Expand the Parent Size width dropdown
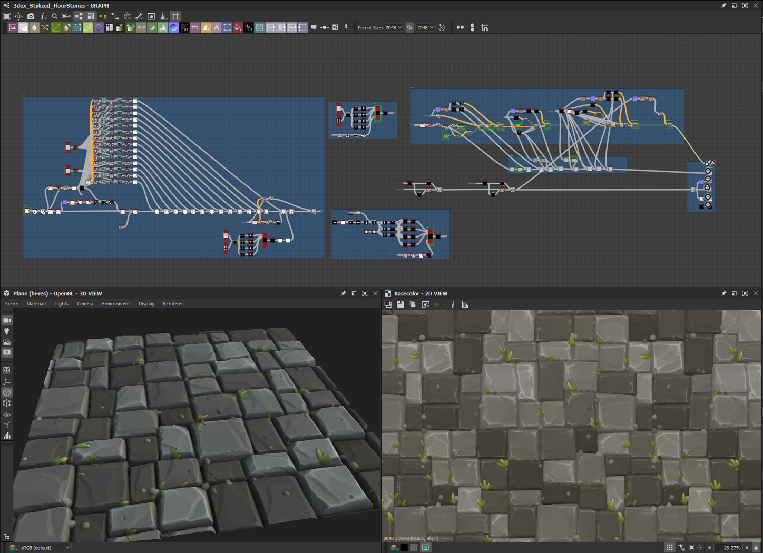The height and width of the screenshot is (553, 763). pyautogui.click(x=394, y=27)
